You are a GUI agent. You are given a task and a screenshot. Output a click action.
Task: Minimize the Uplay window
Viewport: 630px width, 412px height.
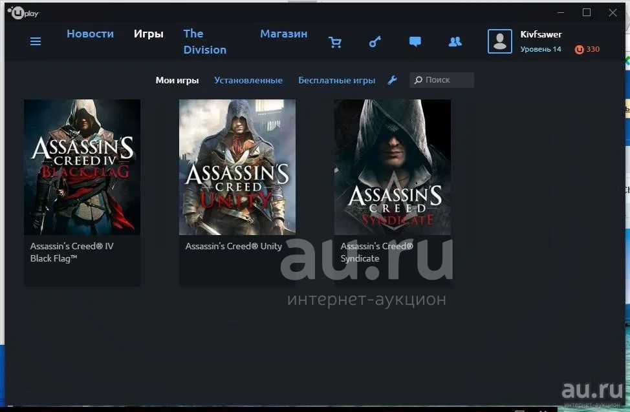561,12
